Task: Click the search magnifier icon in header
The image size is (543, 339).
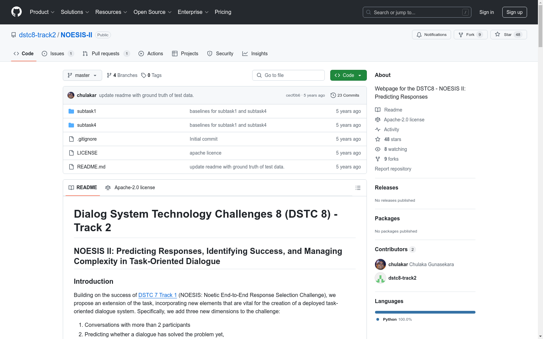Action: click(369, 12)
